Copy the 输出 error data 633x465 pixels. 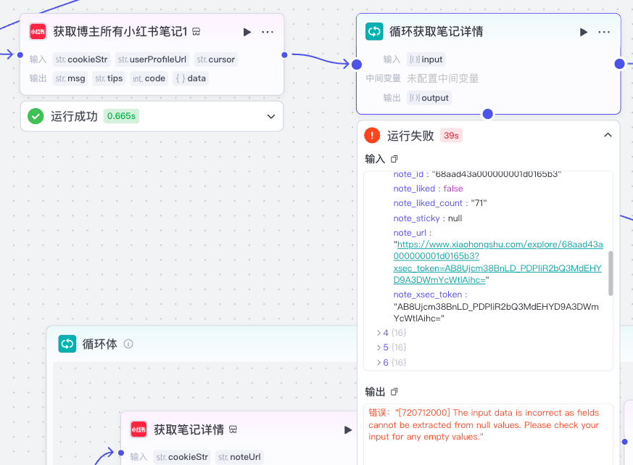pos(394,392)
